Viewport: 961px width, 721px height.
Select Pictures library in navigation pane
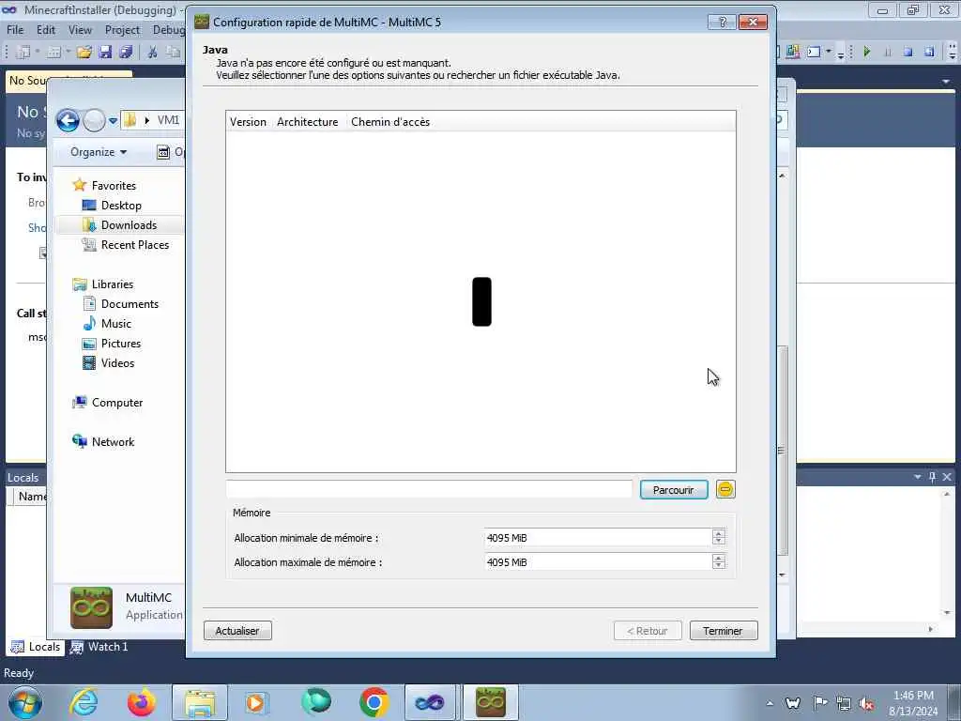pyautogui.click(x=121, y=344)
